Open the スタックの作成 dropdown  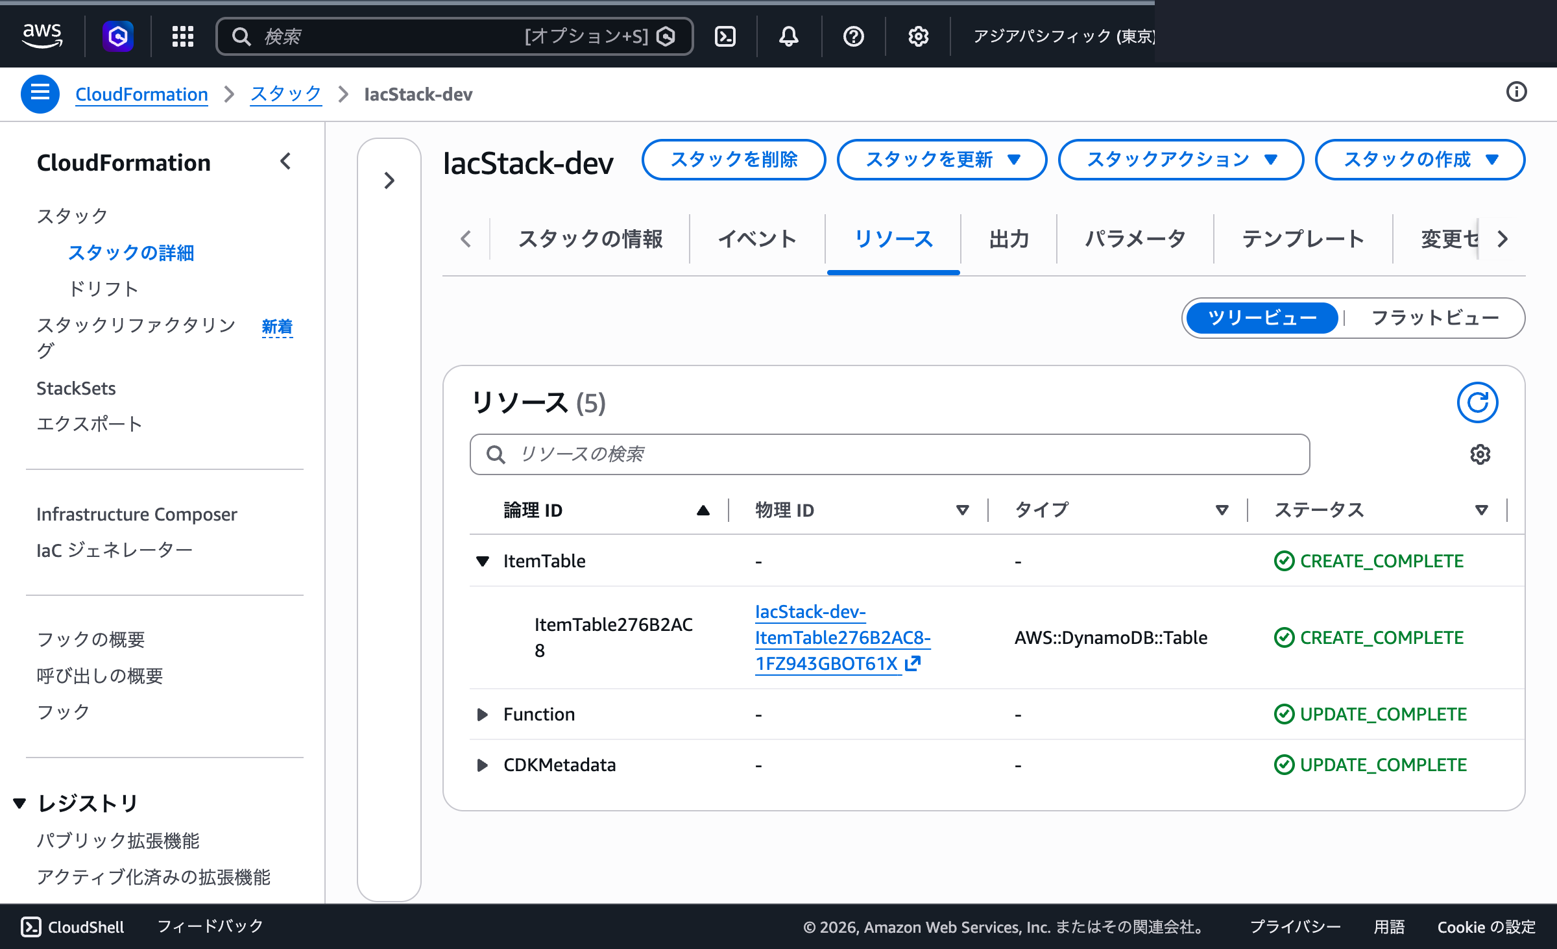[x=1420, y=160]
